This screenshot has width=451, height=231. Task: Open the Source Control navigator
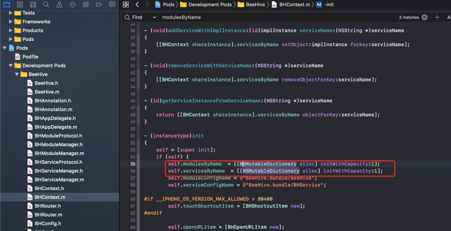point(20,4)
